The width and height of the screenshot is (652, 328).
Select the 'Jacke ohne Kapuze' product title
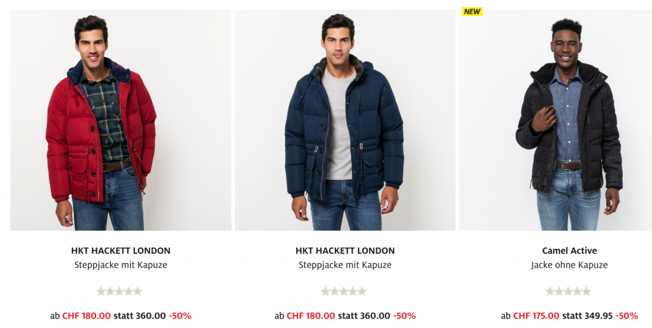point(569,265)
